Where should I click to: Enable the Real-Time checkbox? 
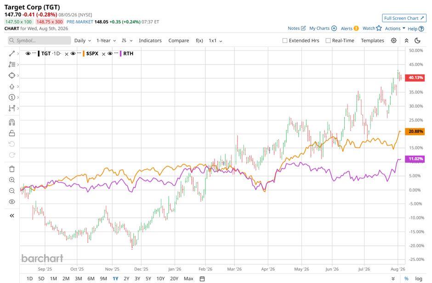click(328, 40)
